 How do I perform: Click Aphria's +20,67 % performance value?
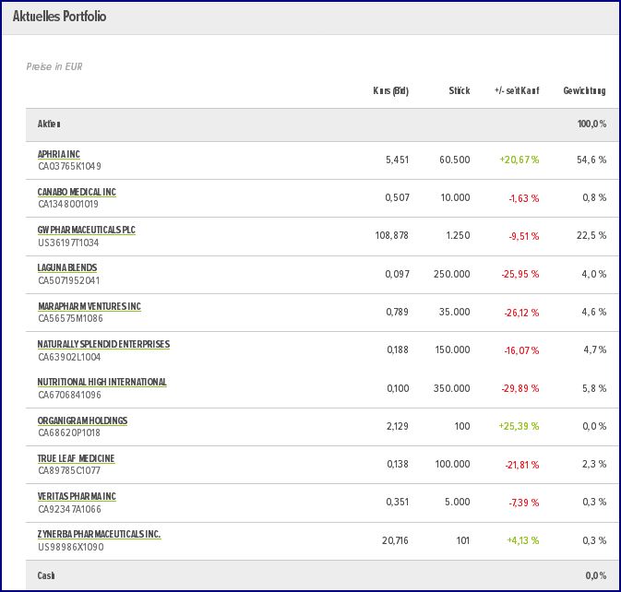[x=519, y=160]
